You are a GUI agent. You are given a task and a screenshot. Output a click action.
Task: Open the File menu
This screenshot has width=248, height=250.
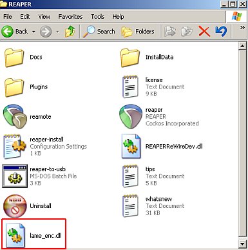pyautogui.click(x=8, y=17)
